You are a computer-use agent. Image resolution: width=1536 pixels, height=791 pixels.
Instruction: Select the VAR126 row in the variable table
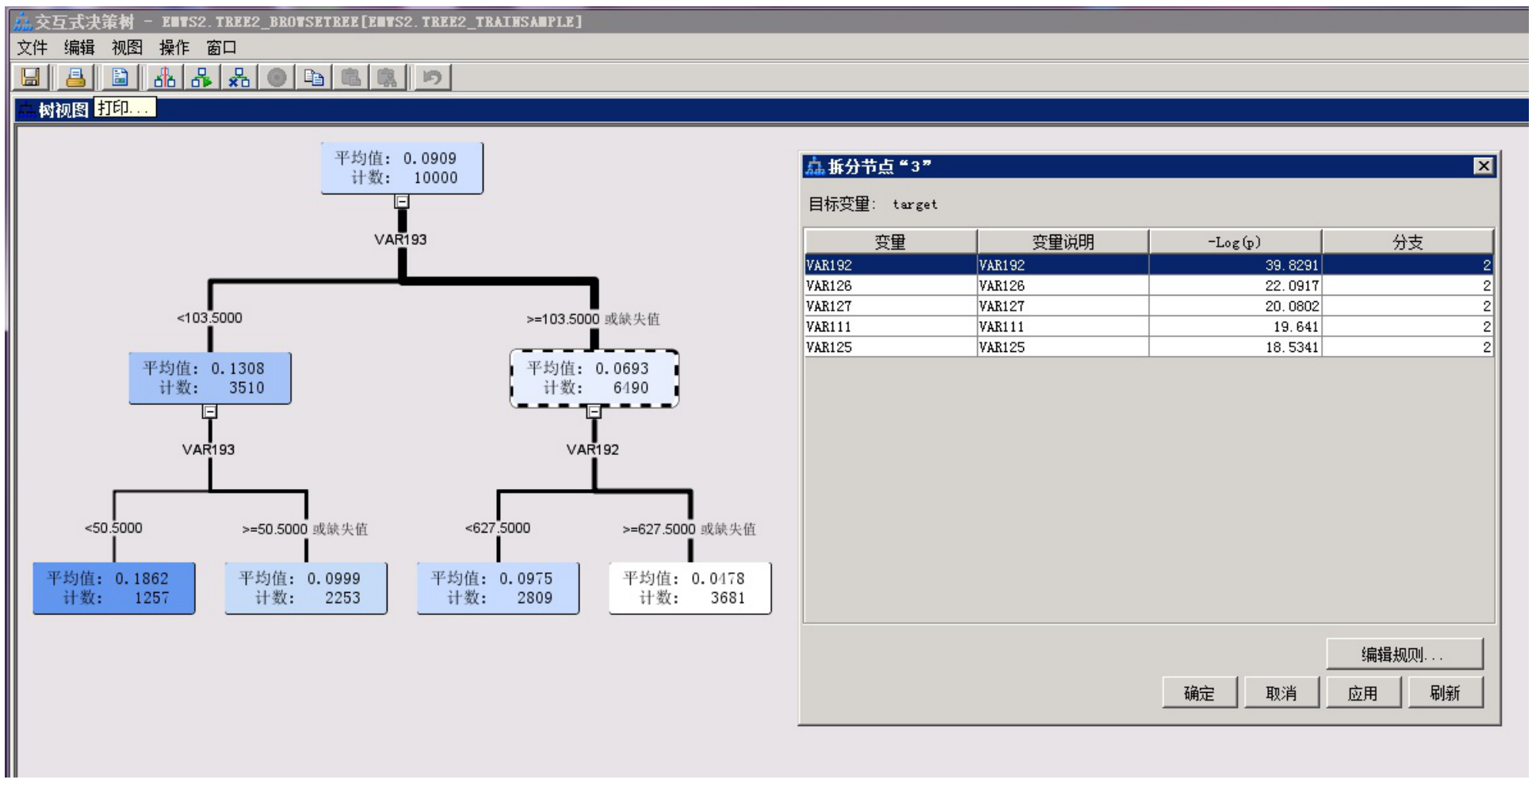pyautogui.click(x=1148, y=285)
